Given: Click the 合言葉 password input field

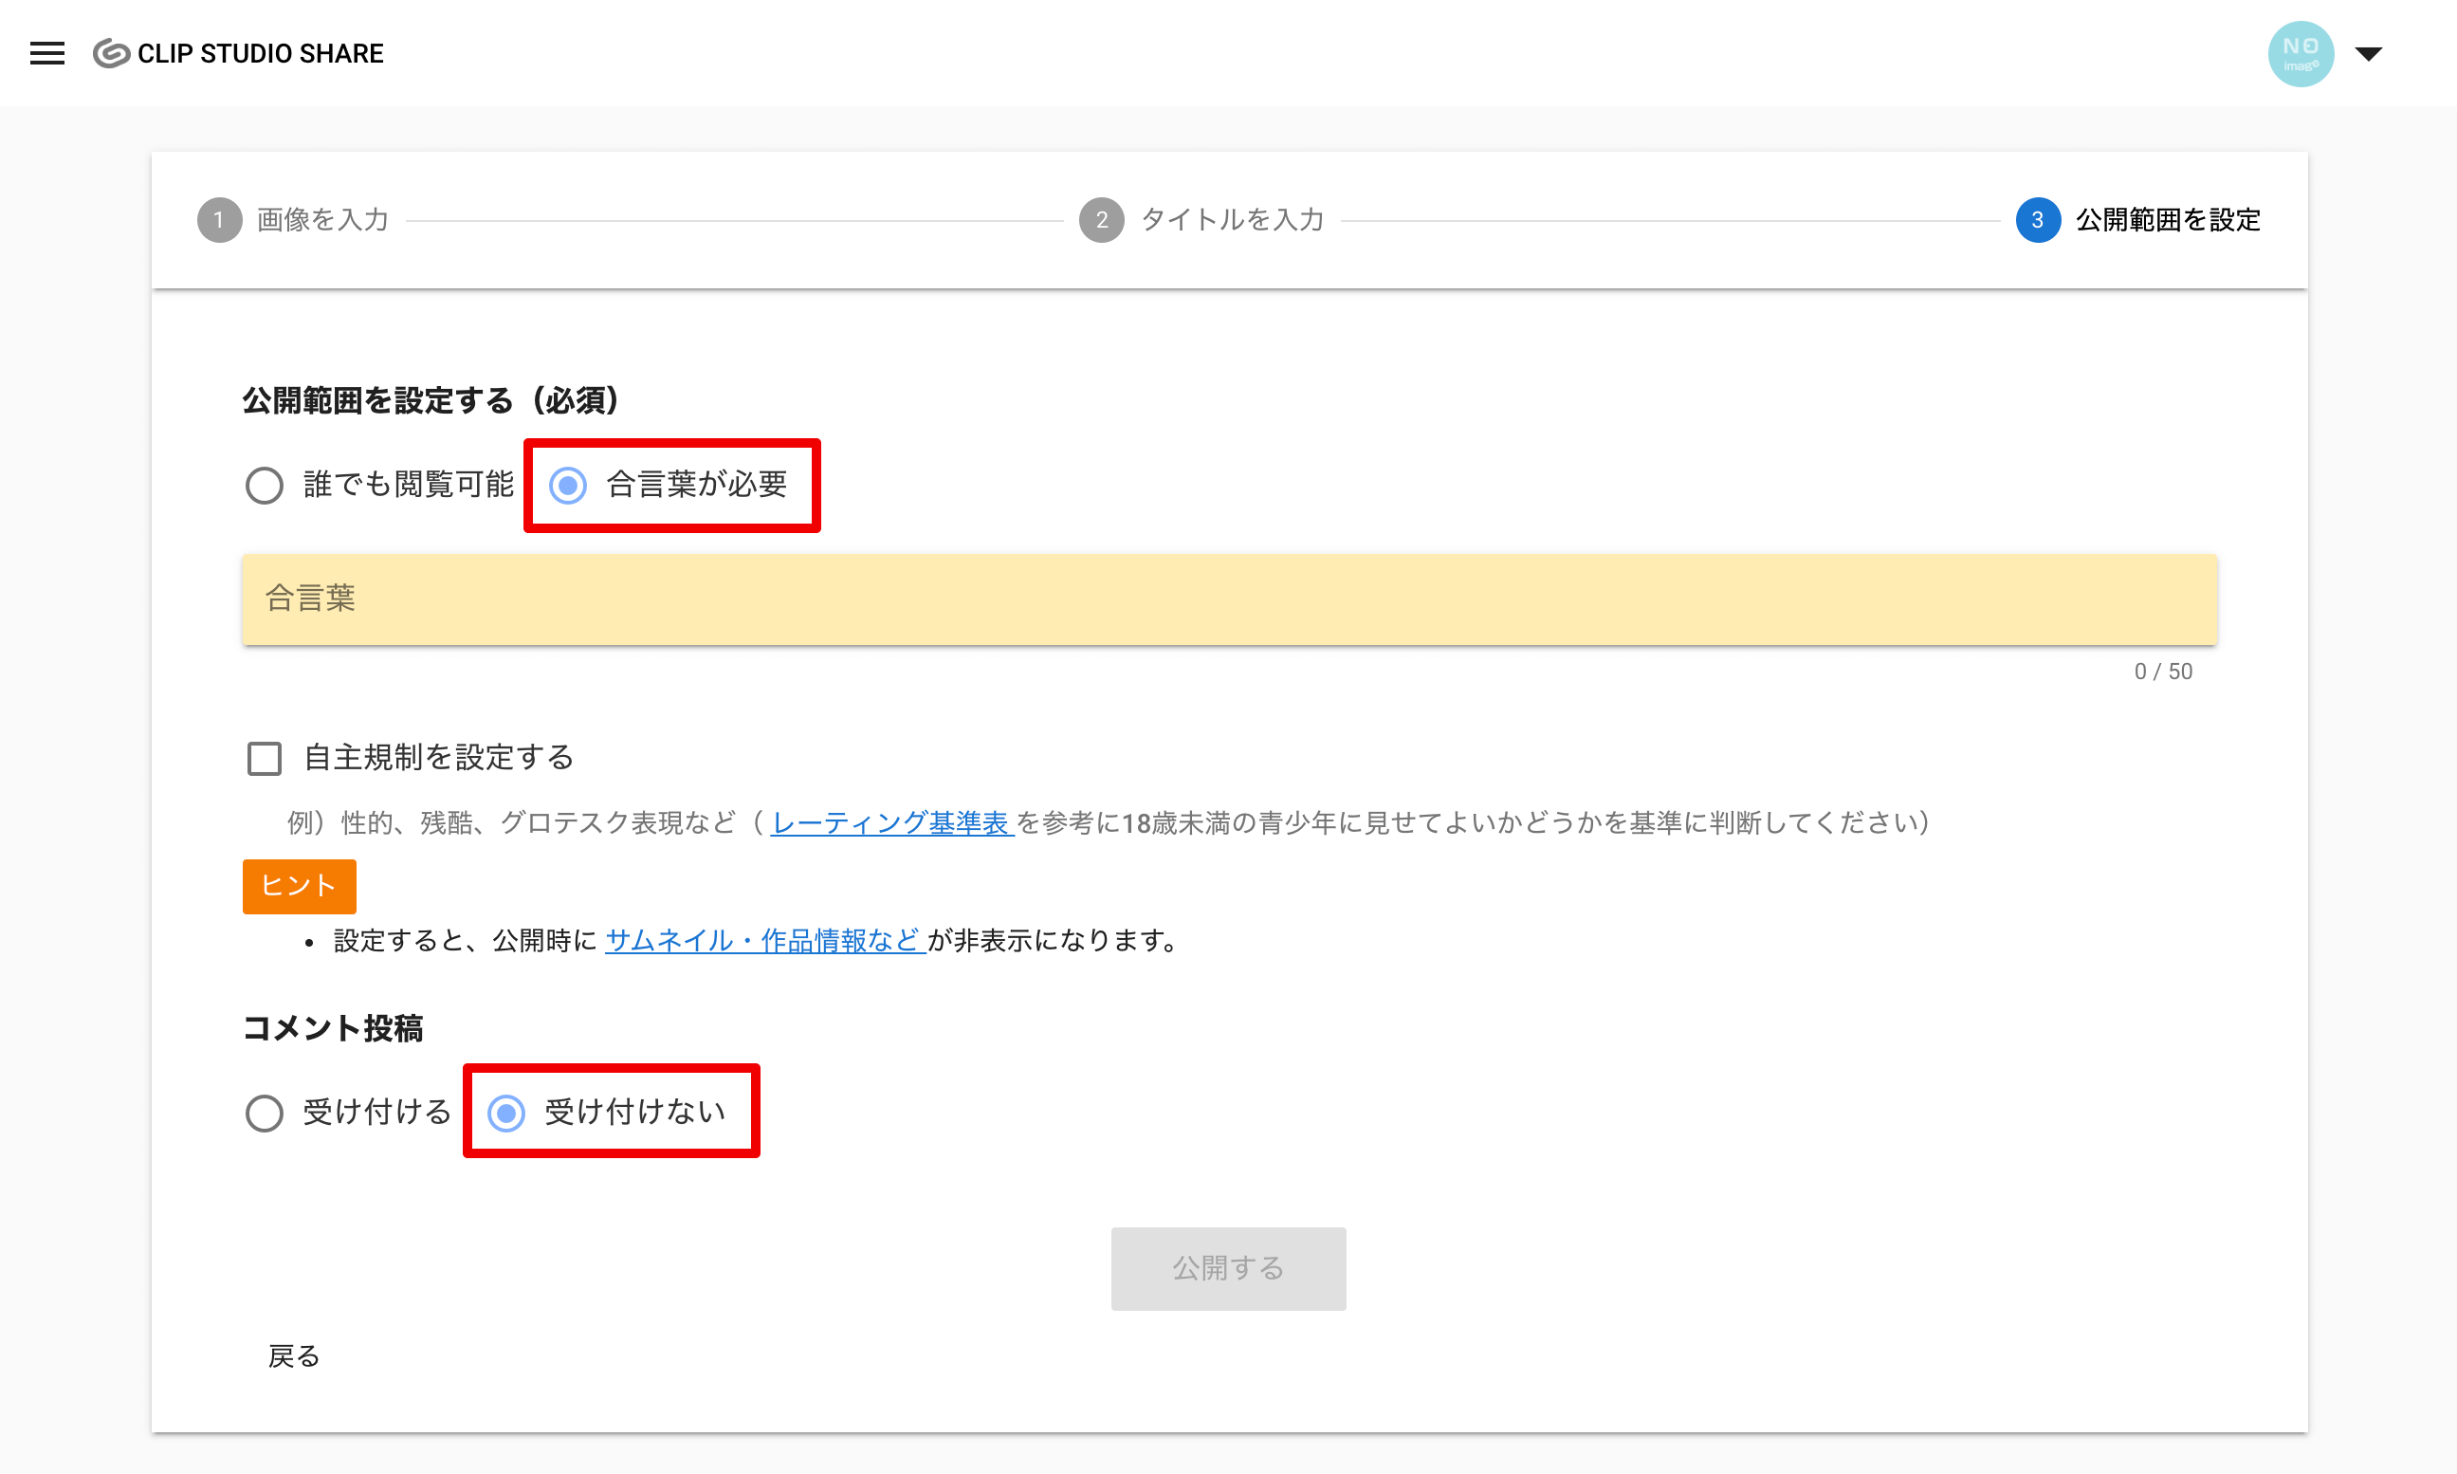Looking at the screenshot, I should 1228,599.
